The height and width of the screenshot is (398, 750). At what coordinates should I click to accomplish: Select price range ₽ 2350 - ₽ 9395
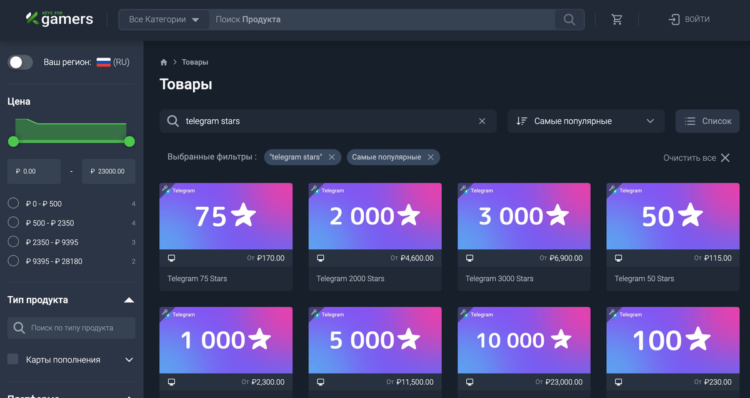coord(13,242)
